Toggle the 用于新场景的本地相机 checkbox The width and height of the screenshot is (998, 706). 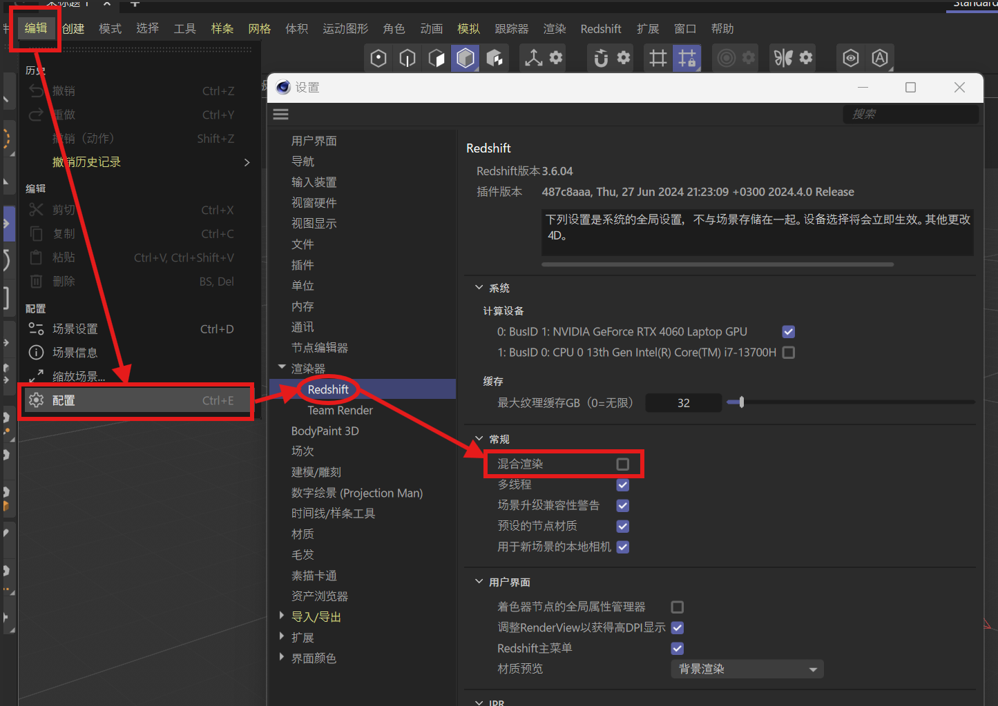[623, 547]
